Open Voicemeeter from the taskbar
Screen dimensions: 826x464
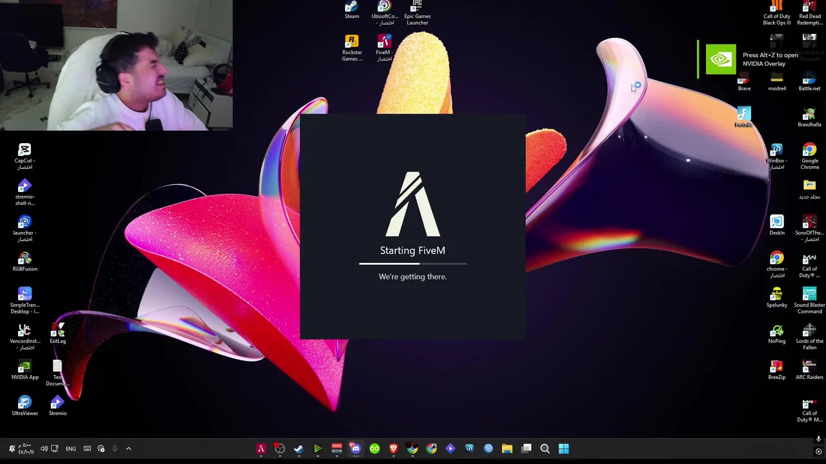coord(336,449)
